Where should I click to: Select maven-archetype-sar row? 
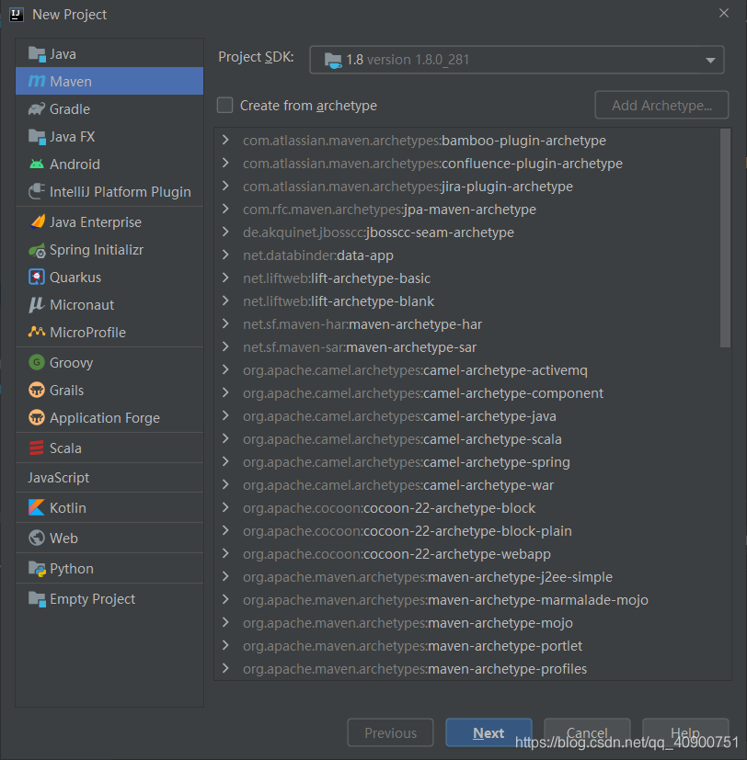(x=467, y=347)
